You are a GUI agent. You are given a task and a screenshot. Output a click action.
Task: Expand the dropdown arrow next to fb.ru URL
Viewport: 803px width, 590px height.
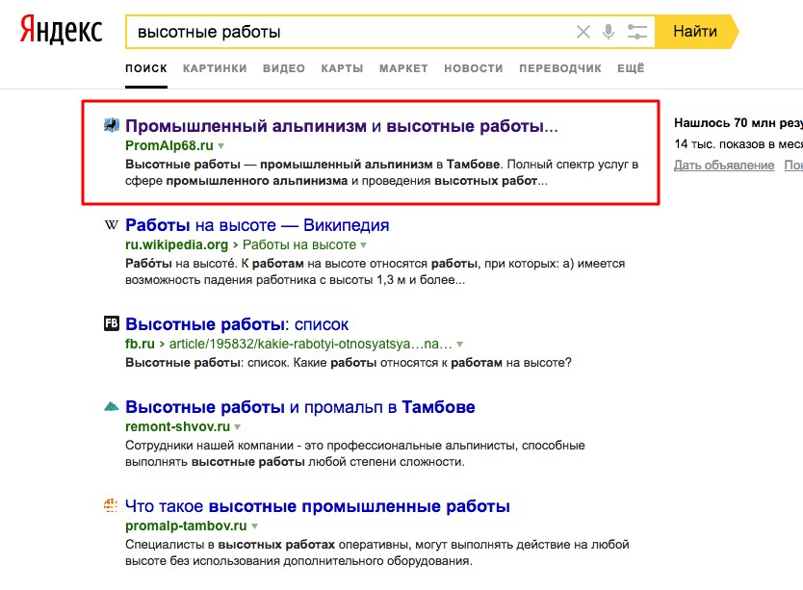click(x=459, y=345)
